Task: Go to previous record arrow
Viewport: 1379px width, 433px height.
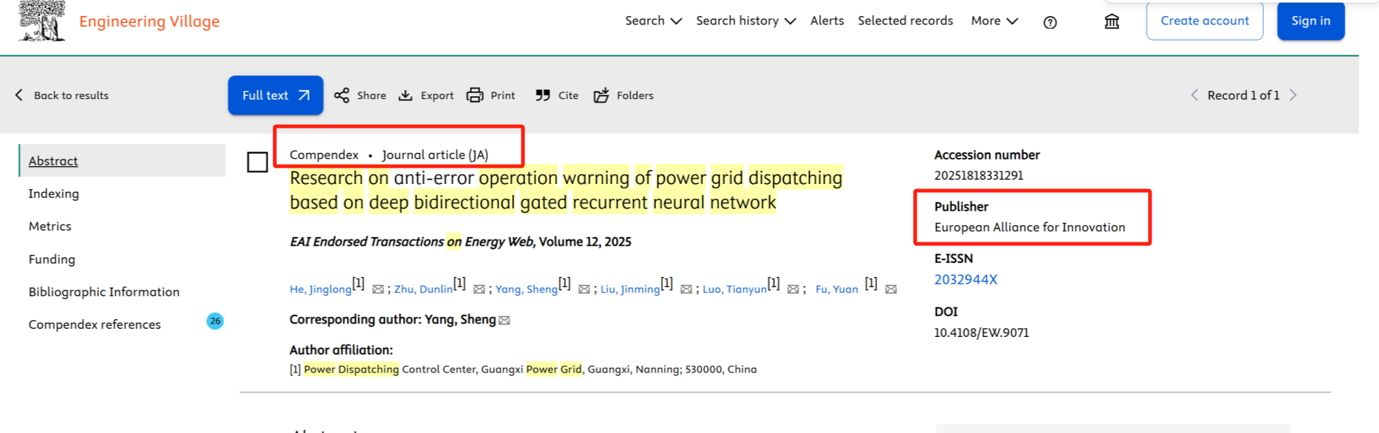Action: (x=1194, y=95)
